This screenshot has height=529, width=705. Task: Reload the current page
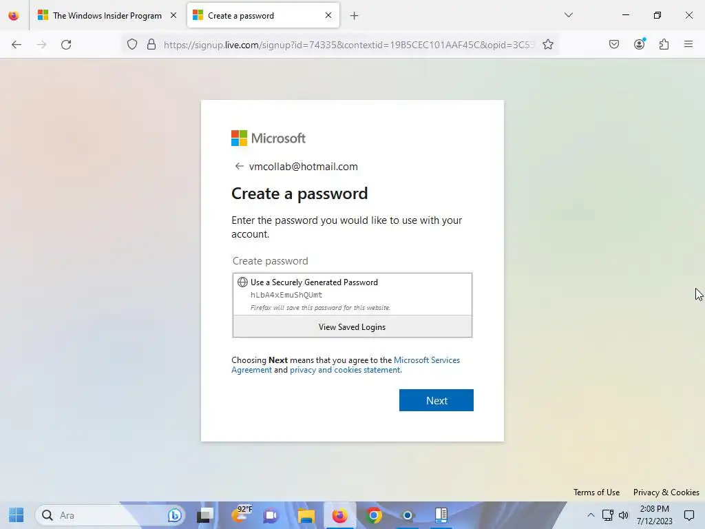pyautogui.click(x=66, y=45)
